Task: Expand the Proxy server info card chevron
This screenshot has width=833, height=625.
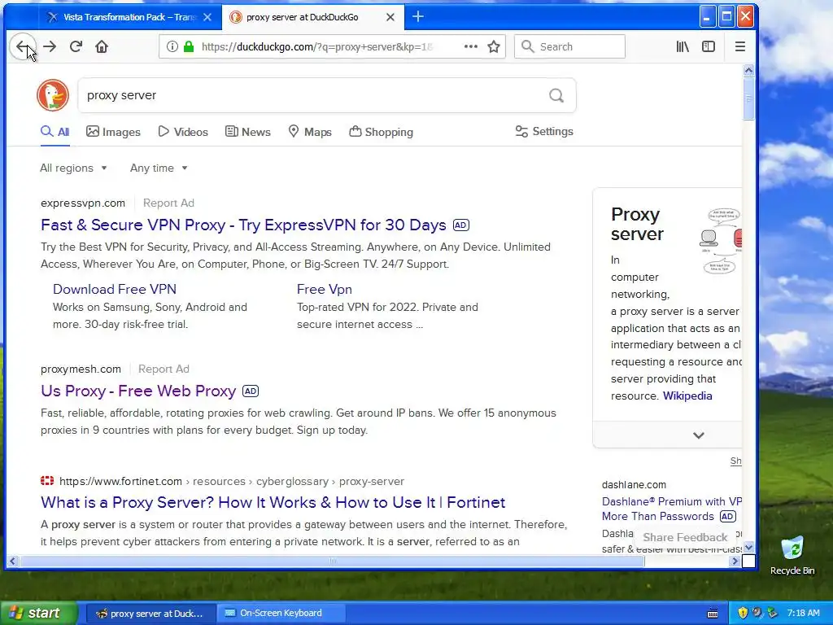Action: click(699, 435)
